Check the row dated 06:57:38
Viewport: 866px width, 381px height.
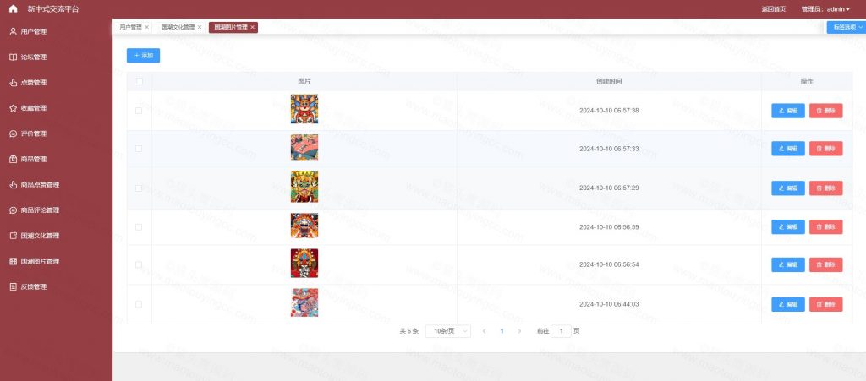click(x=139, y=111)
